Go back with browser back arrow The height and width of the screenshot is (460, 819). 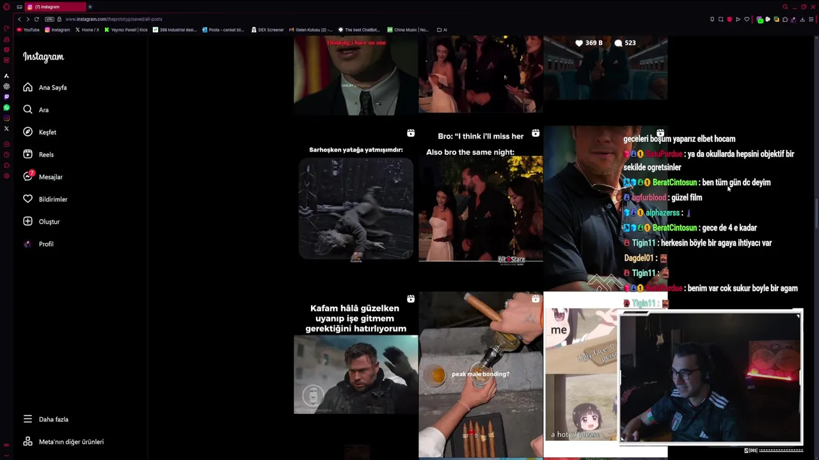[x=19, y=19]
